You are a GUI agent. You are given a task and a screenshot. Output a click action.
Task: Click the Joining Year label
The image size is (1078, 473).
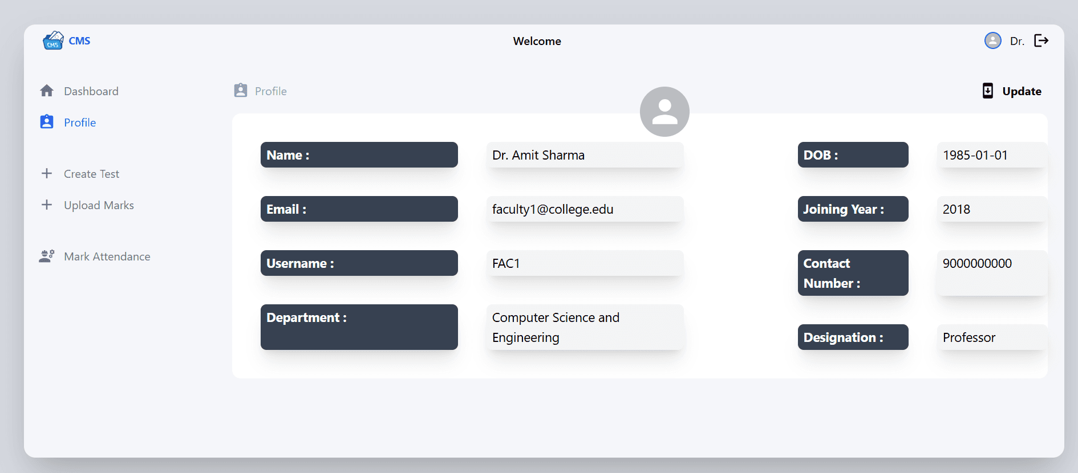853,209
